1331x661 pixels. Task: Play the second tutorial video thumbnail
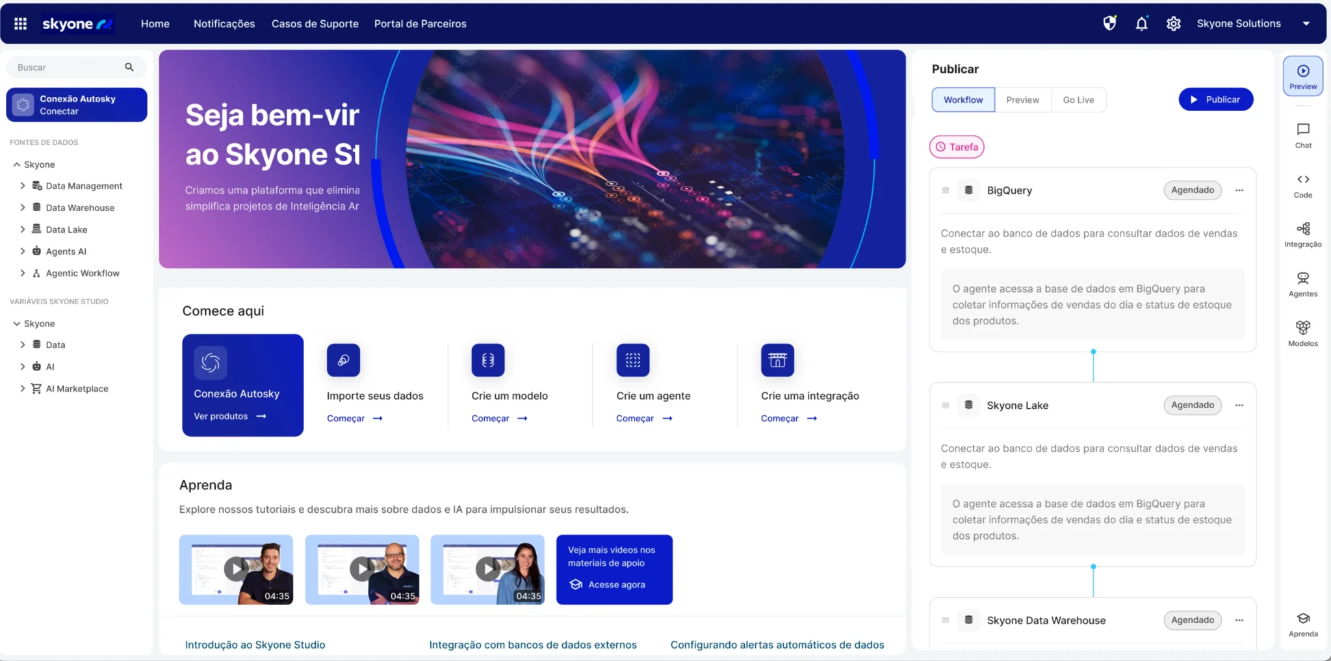(x=362, y=569)
